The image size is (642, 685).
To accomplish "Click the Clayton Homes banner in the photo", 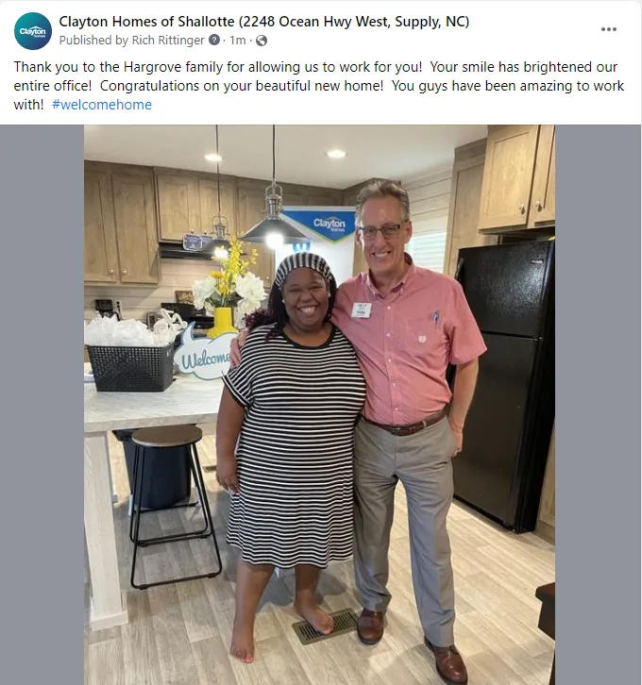I will pos(327,226).
